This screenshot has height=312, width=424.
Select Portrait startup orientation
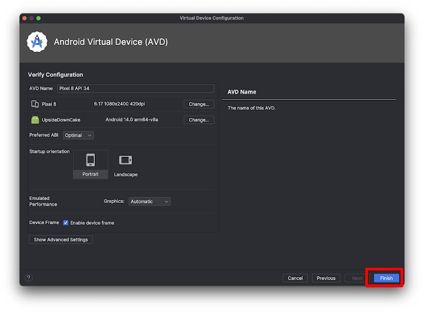click(91, 164)
